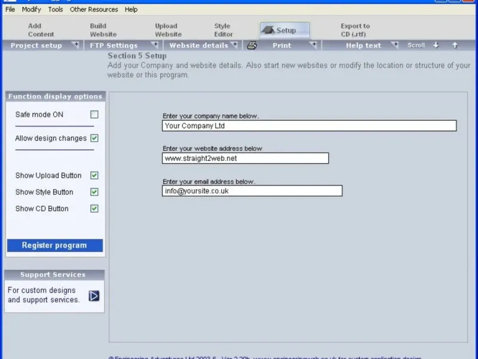Click the 'Scroll' label in the toolbar
Screen dimensions: 478x359
(x=416, y=45)
